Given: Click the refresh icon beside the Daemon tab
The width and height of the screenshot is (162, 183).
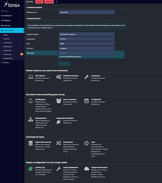Looking at the screenshot, I should 57,1.
